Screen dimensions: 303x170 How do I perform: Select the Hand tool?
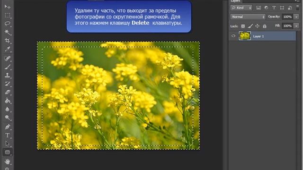pos(8,161)
